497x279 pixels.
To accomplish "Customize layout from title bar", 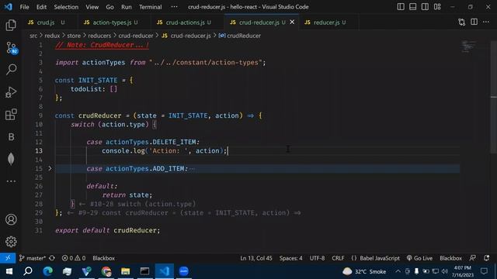I will pyautogui.click(x=437, y=7).
